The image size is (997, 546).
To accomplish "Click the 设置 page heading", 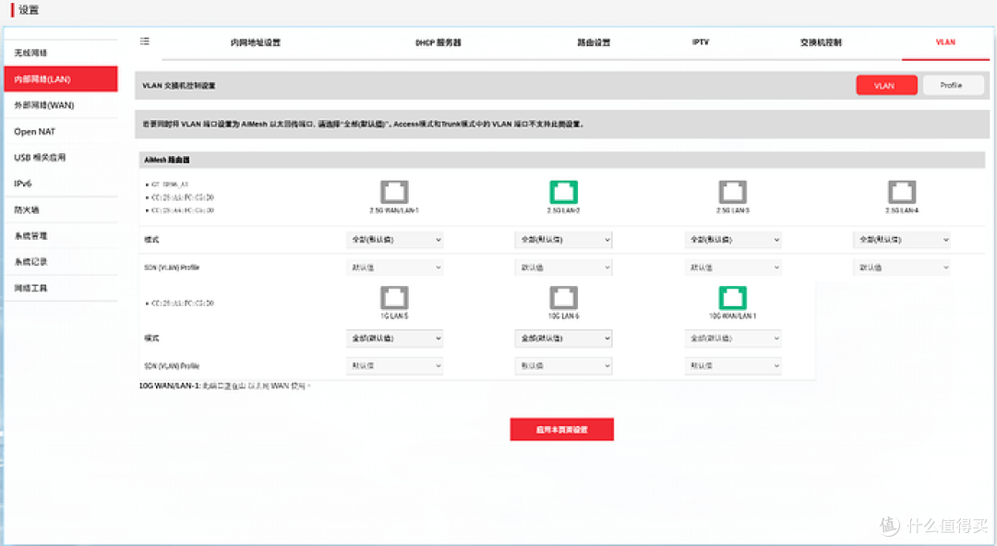I will coord(29,9).
